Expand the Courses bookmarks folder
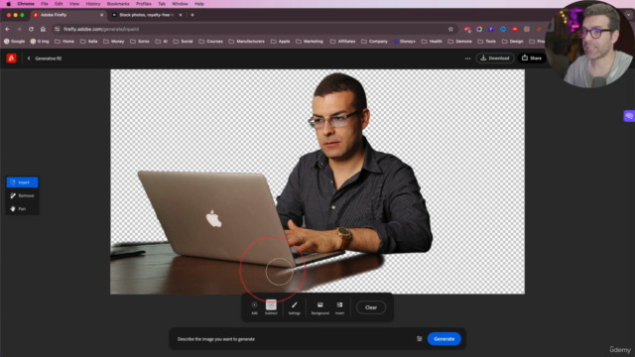635x357 pixels. (x=210, y=42)
